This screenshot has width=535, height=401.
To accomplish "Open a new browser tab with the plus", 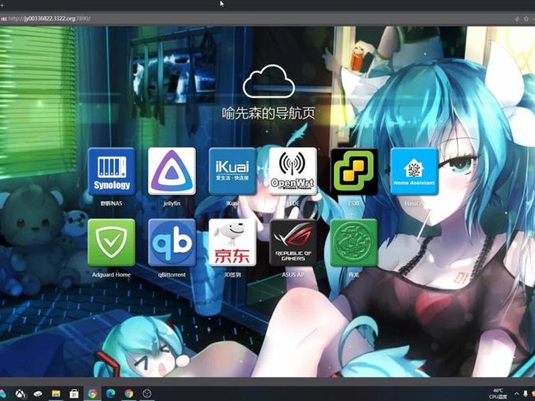I will click(2, 5).
